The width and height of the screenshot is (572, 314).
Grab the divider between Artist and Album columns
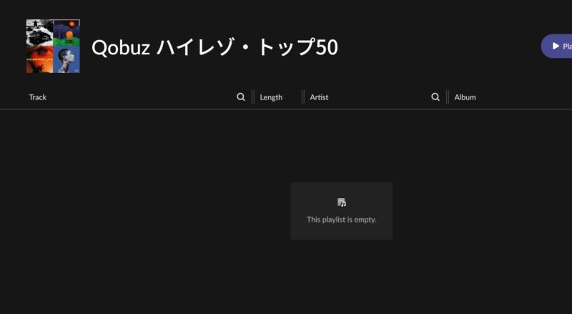448,97
